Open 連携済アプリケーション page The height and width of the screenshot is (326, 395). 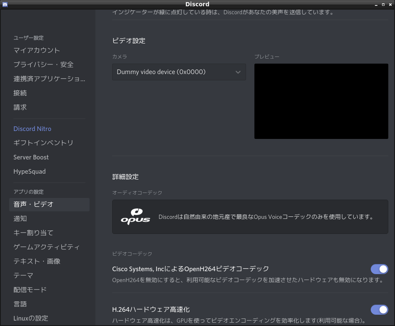pyautogui.click(x=49, y=79)
